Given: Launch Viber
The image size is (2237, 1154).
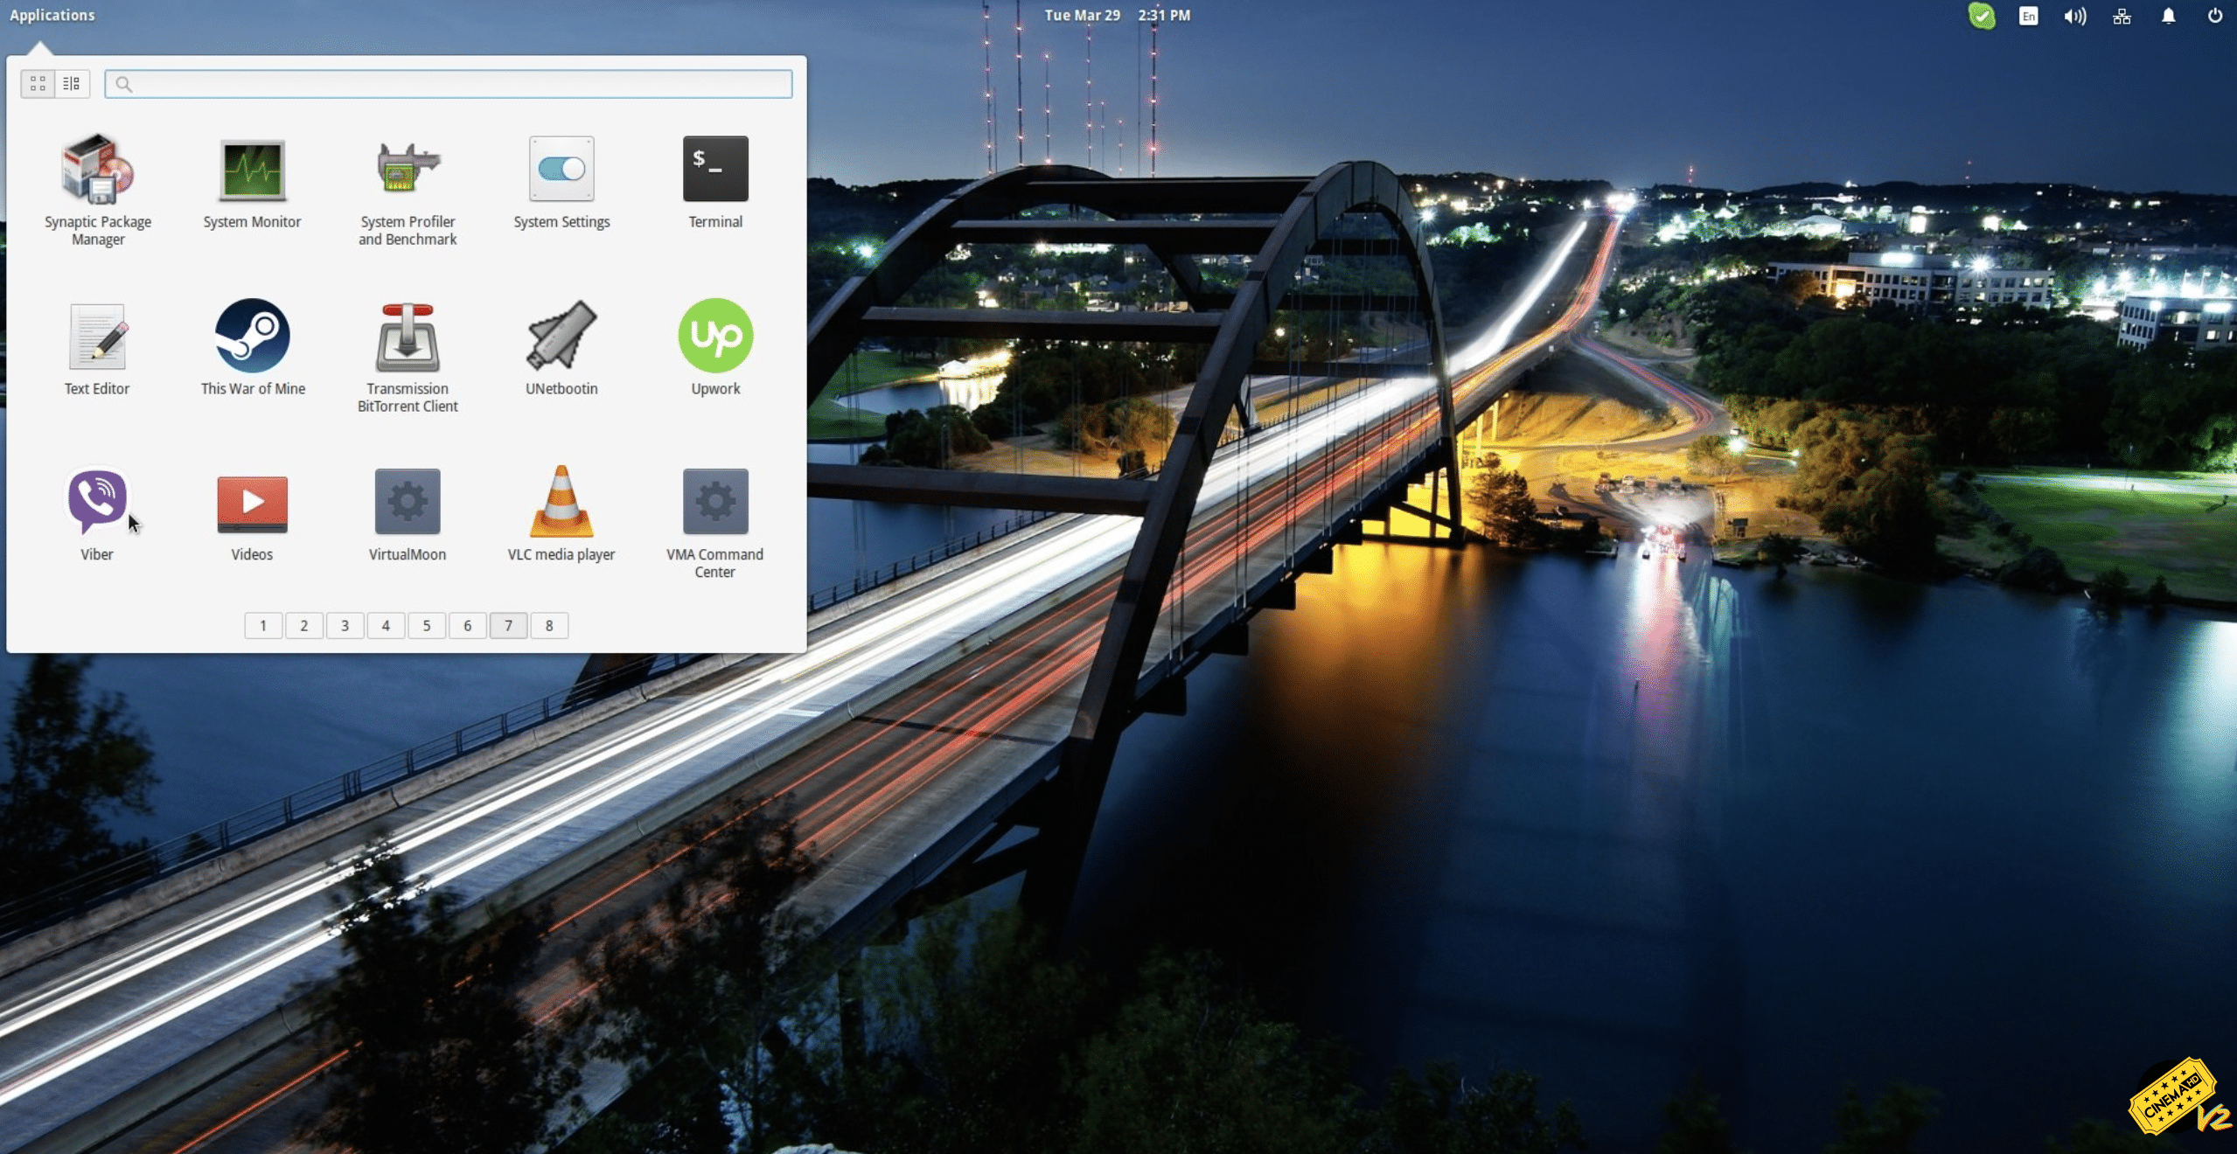Looking at the screenshot, I should click(x=97, y=514).
